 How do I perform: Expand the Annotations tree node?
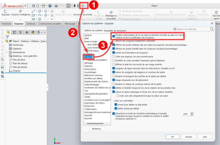click(7, 53)
